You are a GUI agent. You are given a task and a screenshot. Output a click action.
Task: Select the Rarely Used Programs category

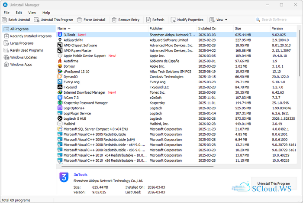point(26,50)
